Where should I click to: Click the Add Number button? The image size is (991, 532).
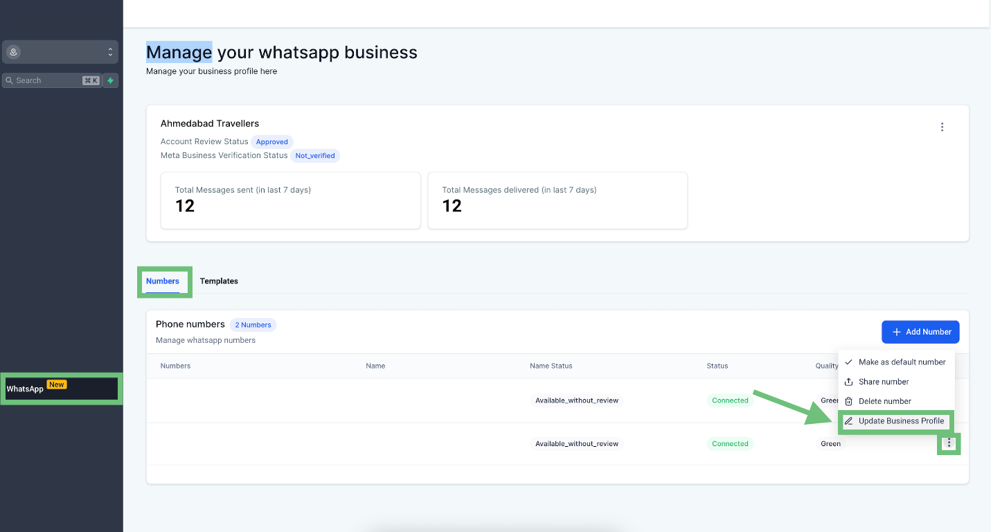(920, 332)
